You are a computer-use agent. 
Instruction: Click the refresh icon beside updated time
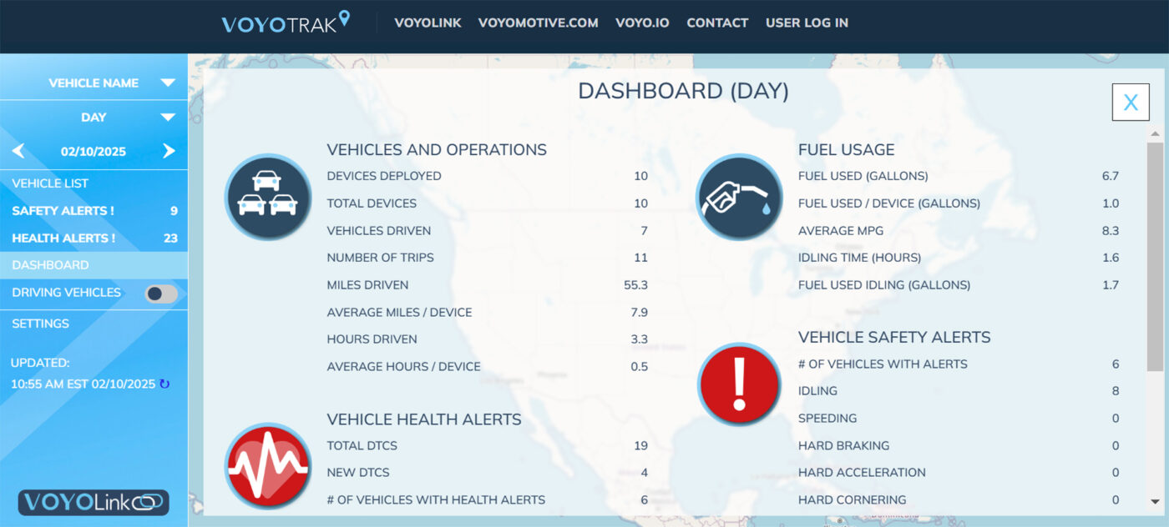pyautogui.click(x=164, y=384)
